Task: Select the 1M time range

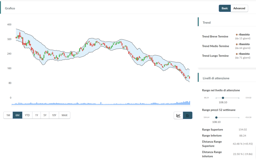Action: (x=8, y=115)
